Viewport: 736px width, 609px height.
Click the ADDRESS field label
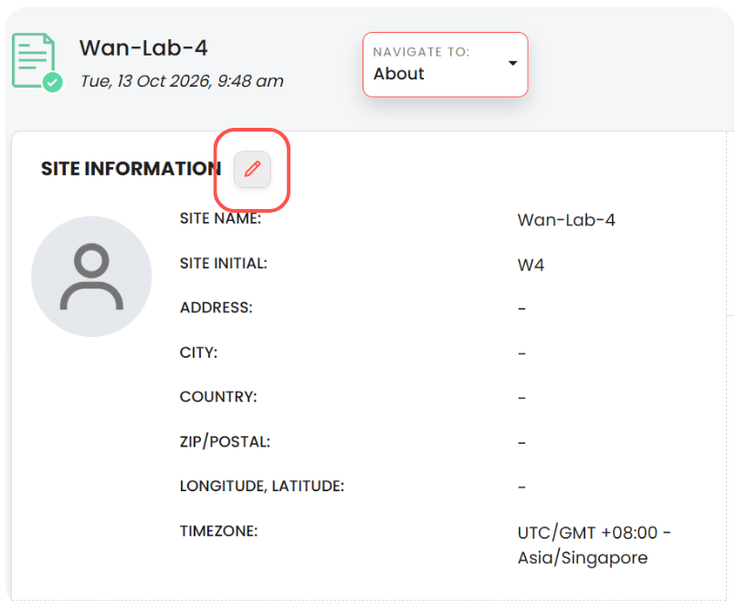tap(216, 308)
